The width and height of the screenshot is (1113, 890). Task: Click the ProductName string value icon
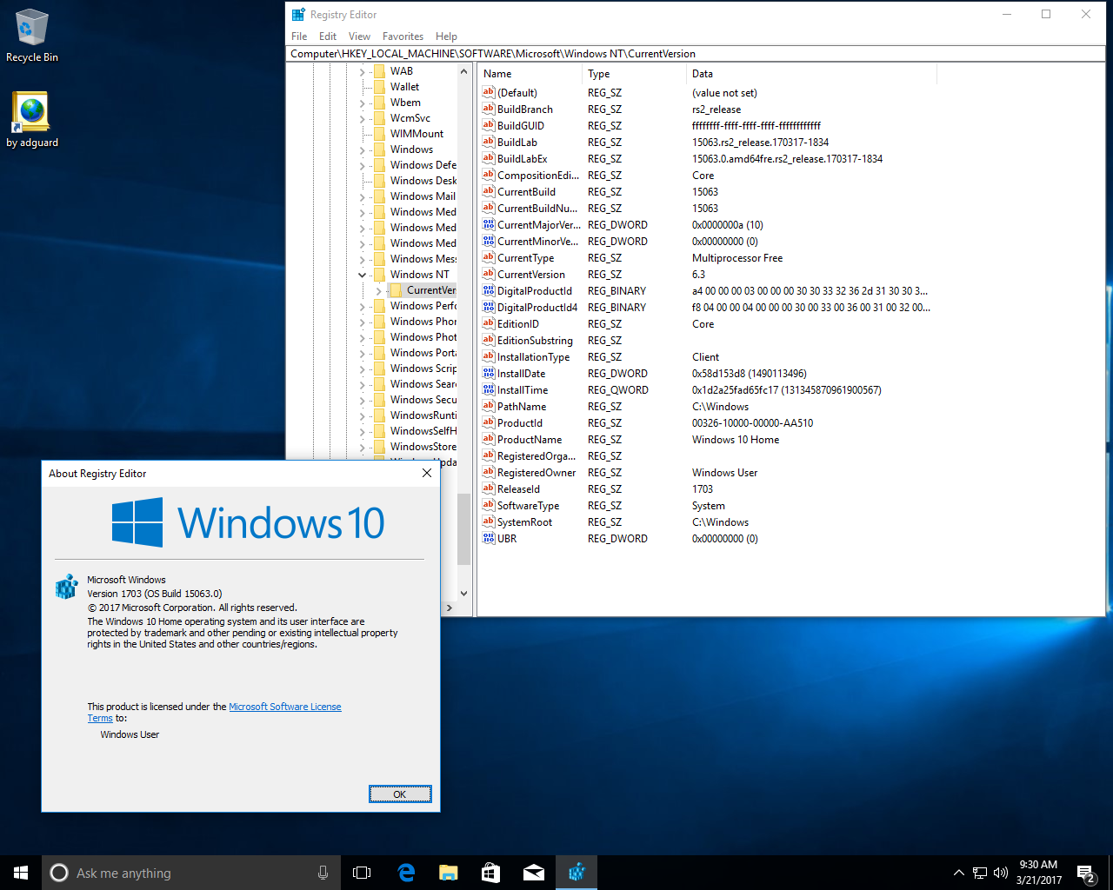tap(489, 439)
